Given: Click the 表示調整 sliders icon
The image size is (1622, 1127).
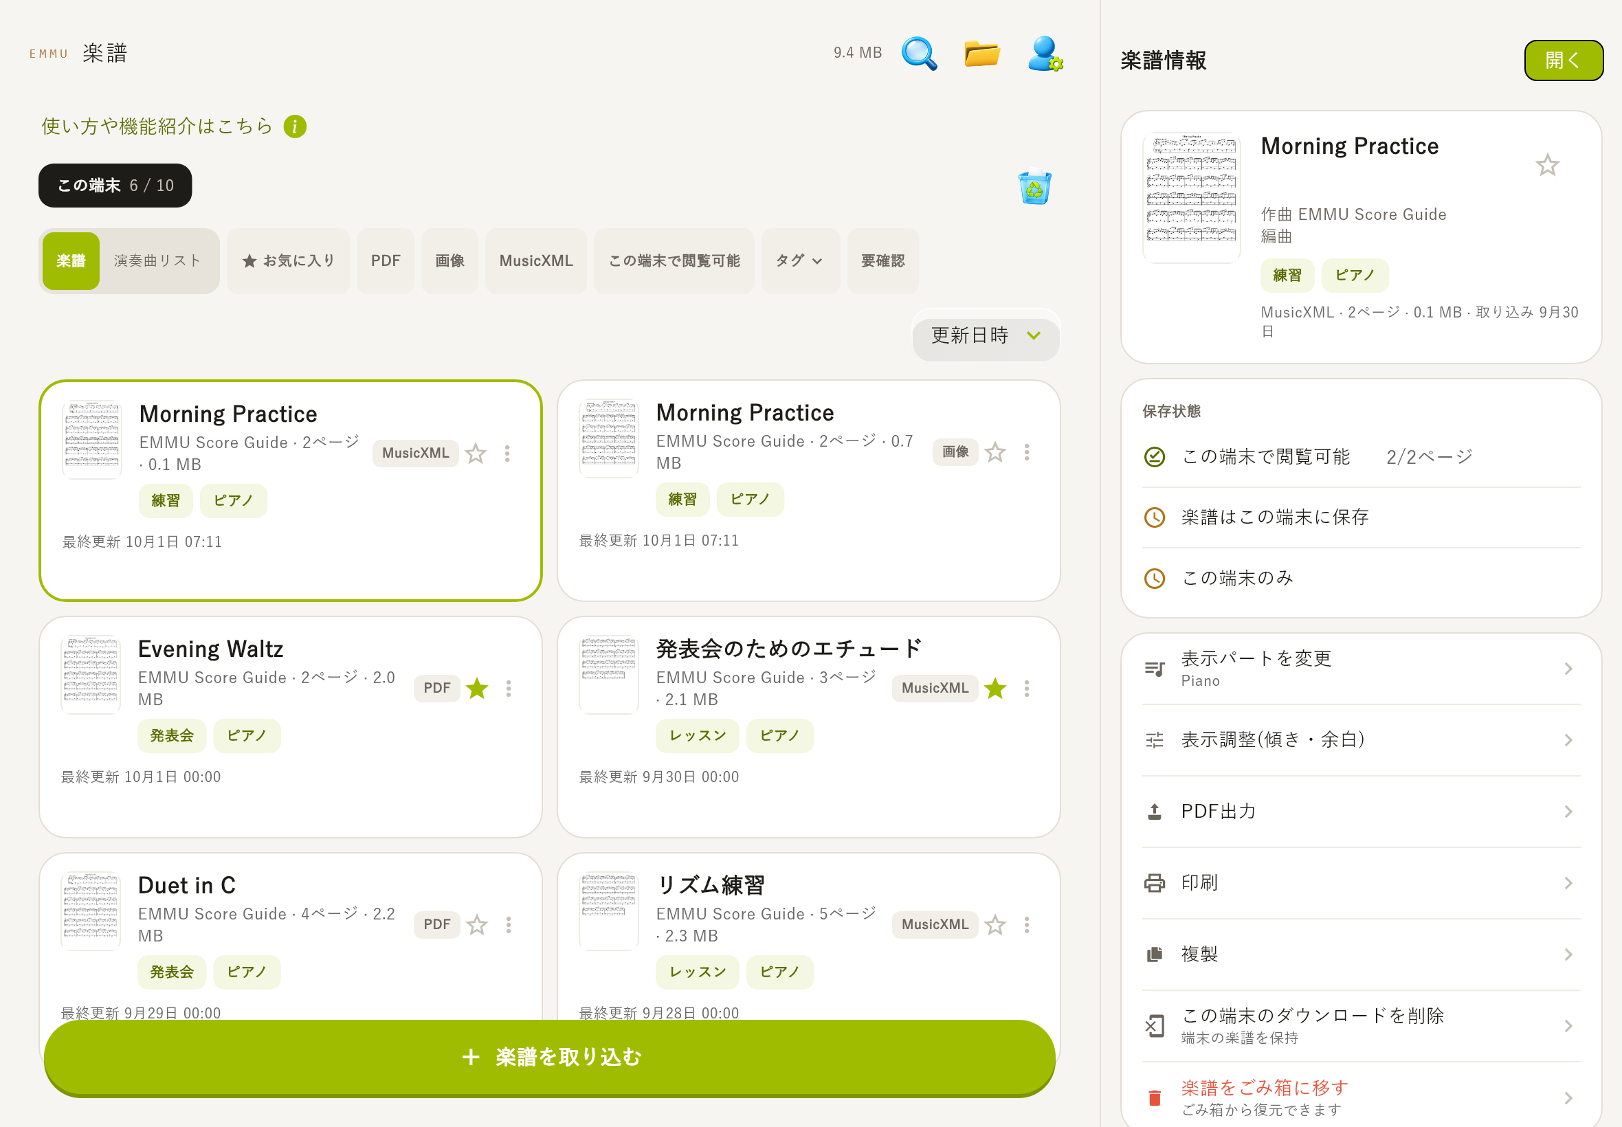Looking at the screenshot, I should (1155, 740).
